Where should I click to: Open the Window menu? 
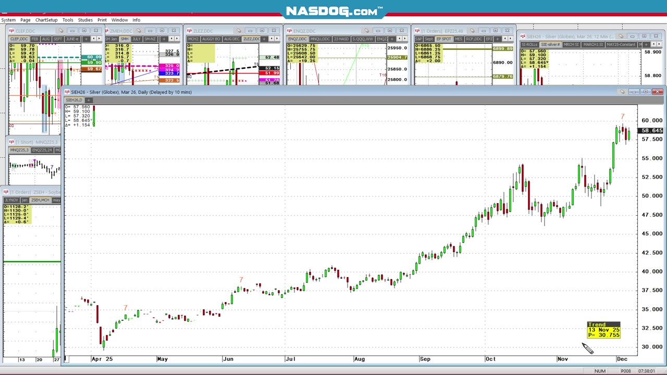tap(119, 20)
